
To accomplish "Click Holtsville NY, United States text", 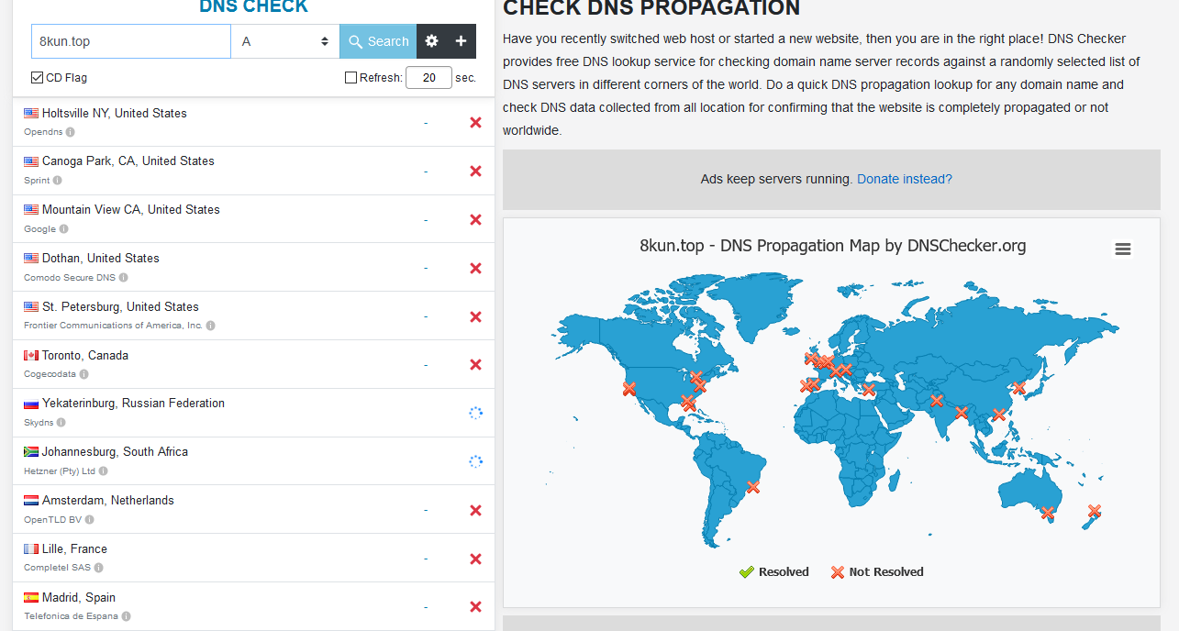I will (x=115, y=113).
